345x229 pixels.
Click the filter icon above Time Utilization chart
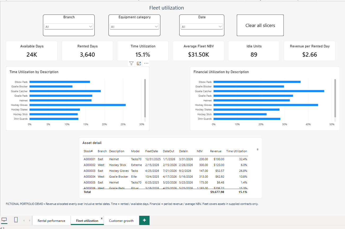pos(131,63)
